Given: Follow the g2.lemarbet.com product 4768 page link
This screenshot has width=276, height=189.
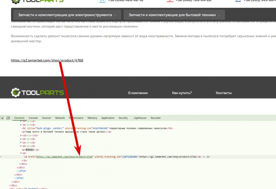Looking at the screenshot, I should pos(47,60).
